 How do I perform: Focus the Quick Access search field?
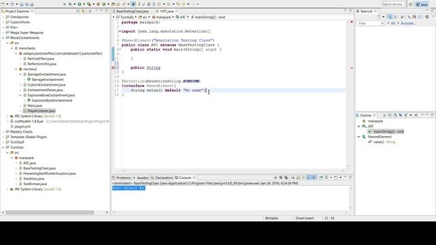click(x=393, y=4)
